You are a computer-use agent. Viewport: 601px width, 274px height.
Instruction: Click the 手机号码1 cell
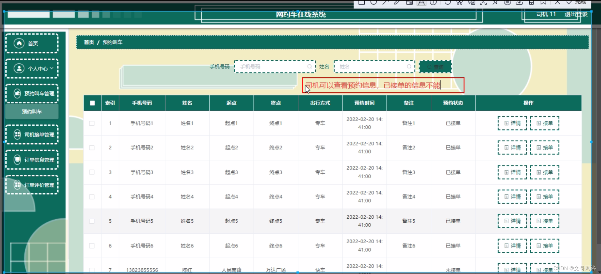tap(142, 123)
